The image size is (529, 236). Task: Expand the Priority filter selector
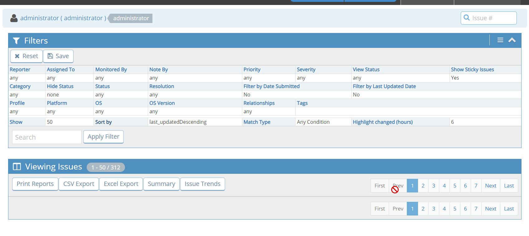coord(252,70)
